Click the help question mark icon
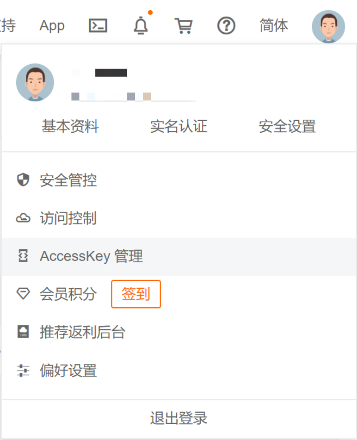Screen dimensions: 357x440 [x=226, y=26]
